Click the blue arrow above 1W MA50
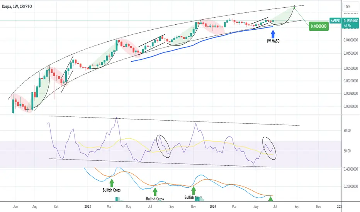 pos(273,34)
